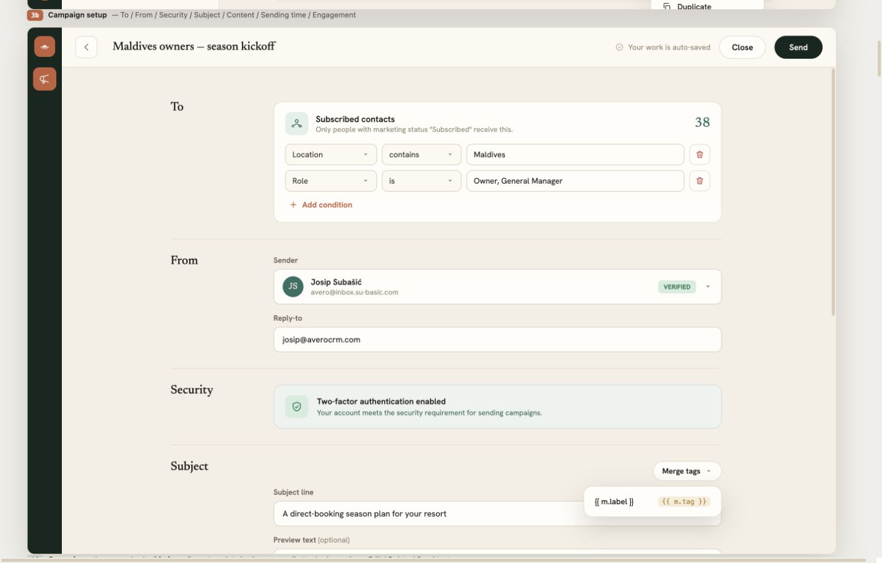Image resolution: width=882 pixels, height=563 pixels.
Task: Click campaign title 'Maldives owners — season kickoff'
Action: point(194,46)
